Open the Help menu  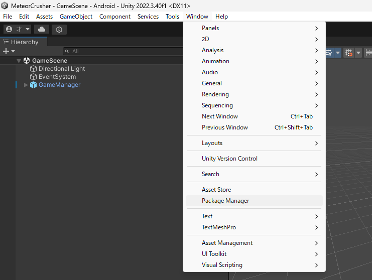click(x=221, y=17)
